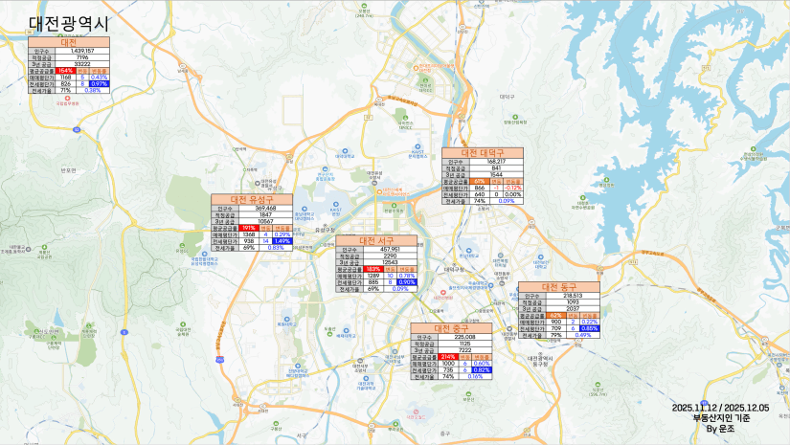Select the 배재대학교 school marker
Image resolution: width=790 pixels, height=445 pixels.
tap(346, 330)
